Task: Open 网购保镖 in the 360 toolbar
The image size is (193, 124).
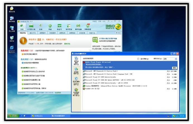Action: click(88, 27)
